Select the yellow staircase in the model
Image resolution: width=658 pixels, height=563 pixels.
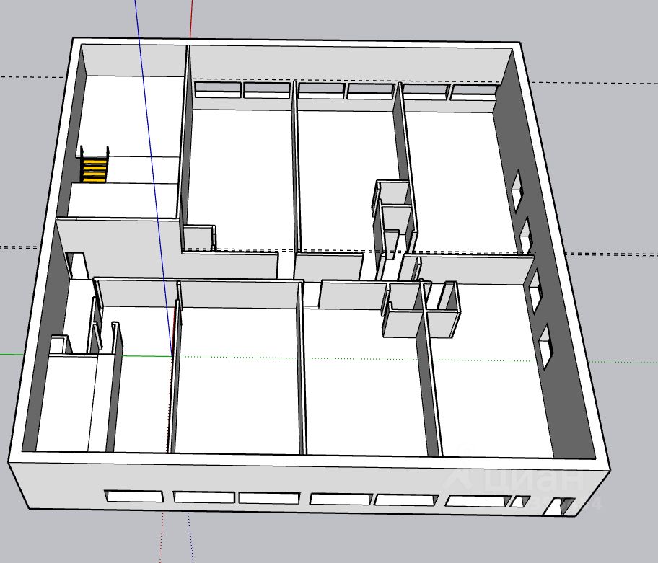(x=95, y=169)
